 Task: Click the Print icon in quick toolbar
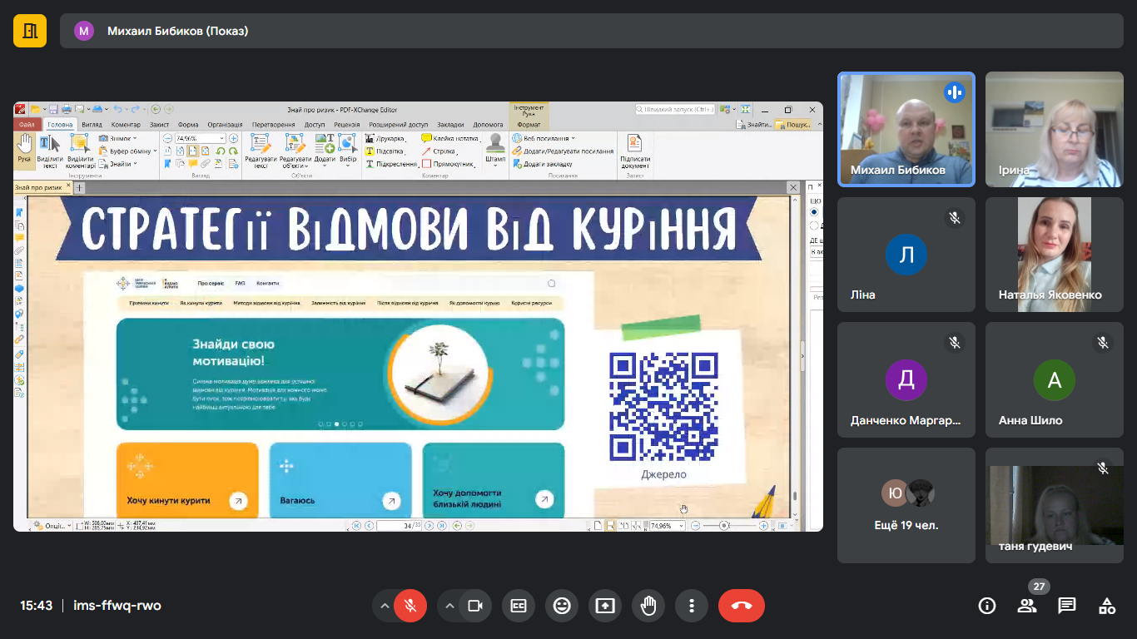(66, 109)
